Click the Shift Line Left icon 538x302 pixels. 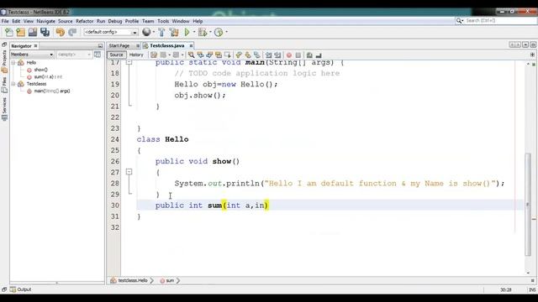268,55
